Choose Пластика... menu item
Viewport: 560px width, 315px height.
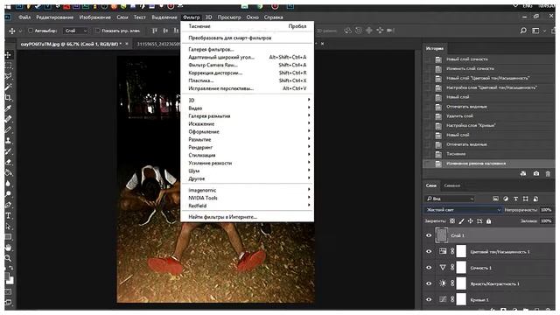click(247, 80)
